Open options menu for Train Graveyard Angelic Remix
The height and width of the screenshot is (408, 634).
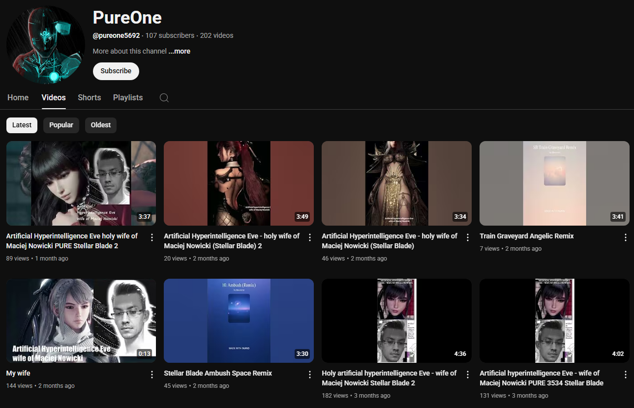[x=626, y=237]
